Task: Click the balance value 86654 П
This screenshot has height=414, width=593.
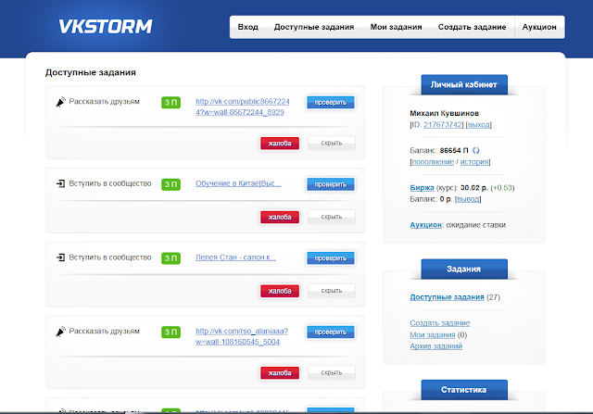Action: 454,150
